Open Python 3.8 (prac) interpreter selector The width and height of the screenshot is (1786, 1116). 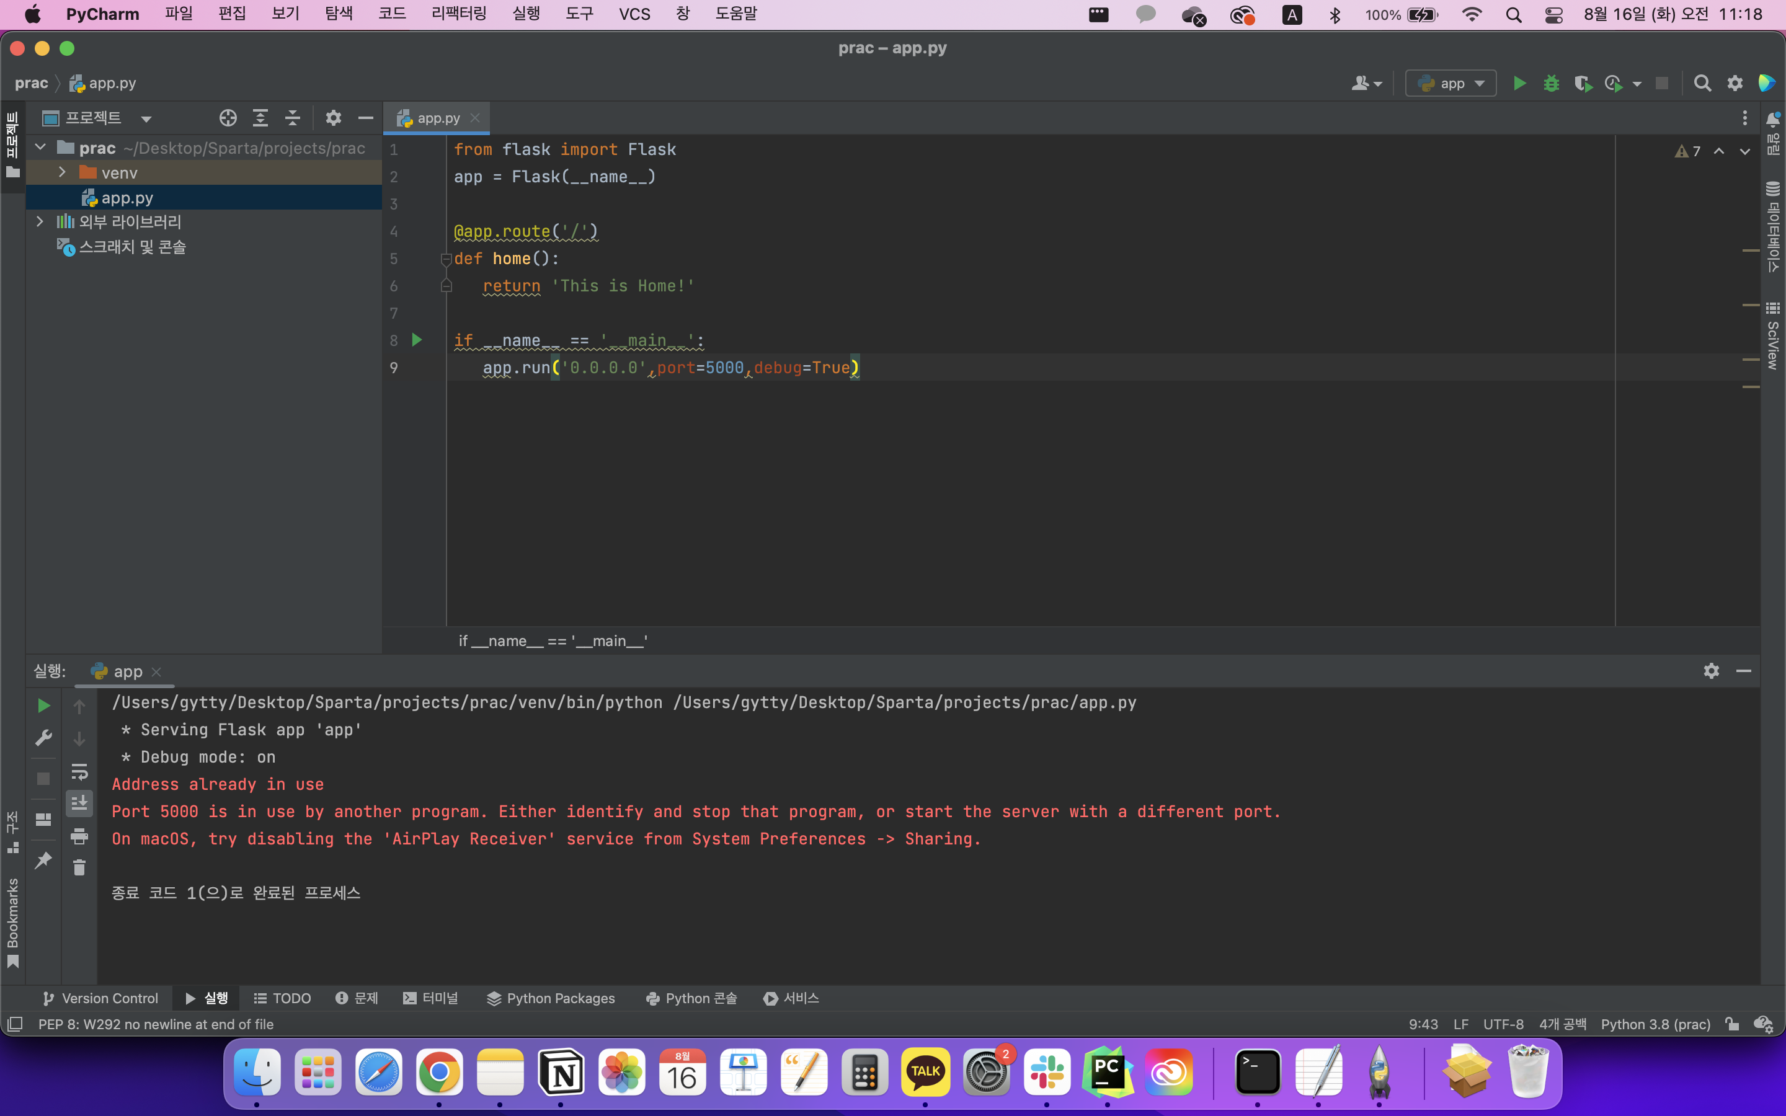pyautogui.click(x=1655, y=1024)
